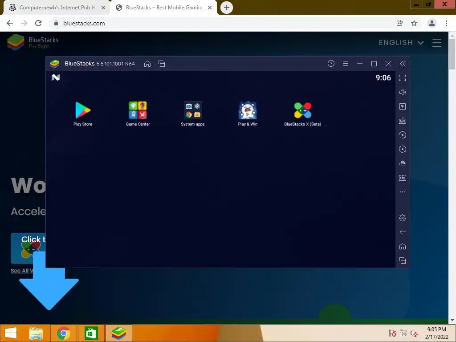Open Chrome three-dot menu
456x342 pixels.
446,23
